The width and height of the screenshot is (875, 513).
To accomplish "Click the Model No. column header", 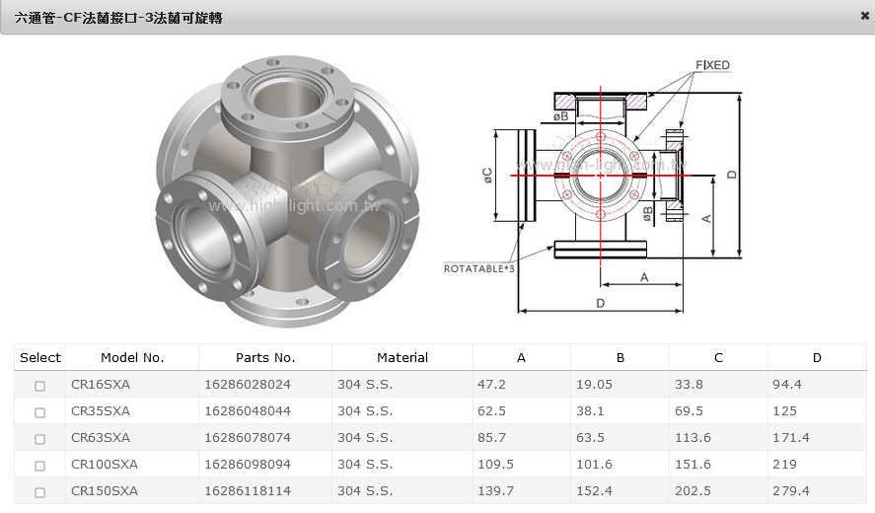I will [x=132, y=358].
